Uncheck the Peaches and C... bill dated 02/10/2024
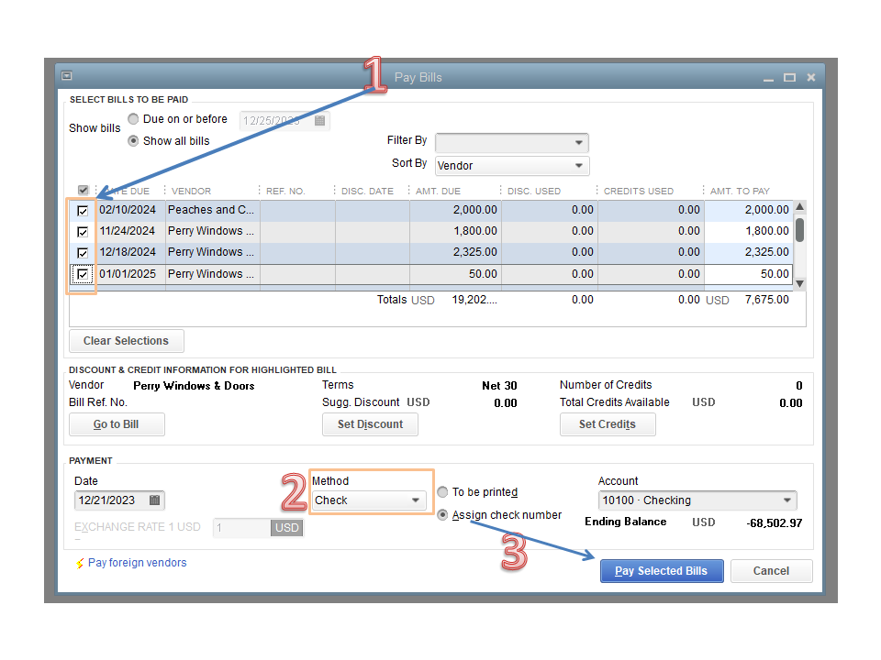The image size is (881, 660). point(83,211)
